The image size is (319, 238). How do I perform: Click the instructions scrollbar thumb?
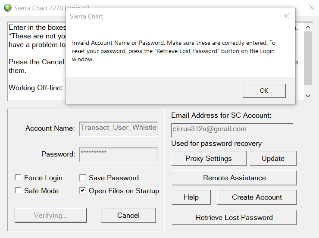point(308,58)
